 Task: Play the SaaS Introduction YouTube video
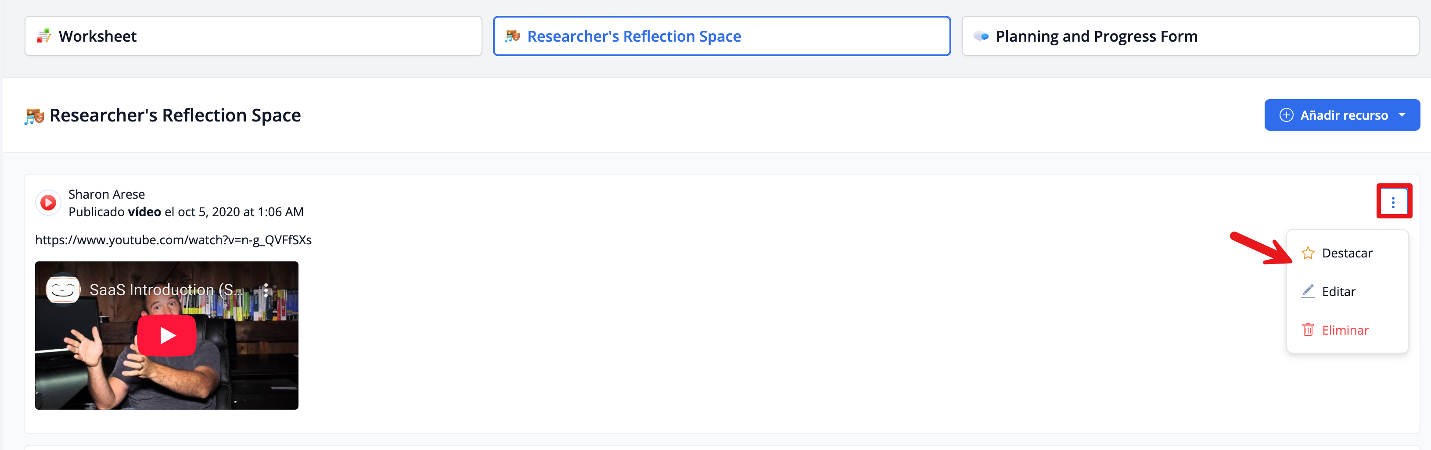point(167,336)
